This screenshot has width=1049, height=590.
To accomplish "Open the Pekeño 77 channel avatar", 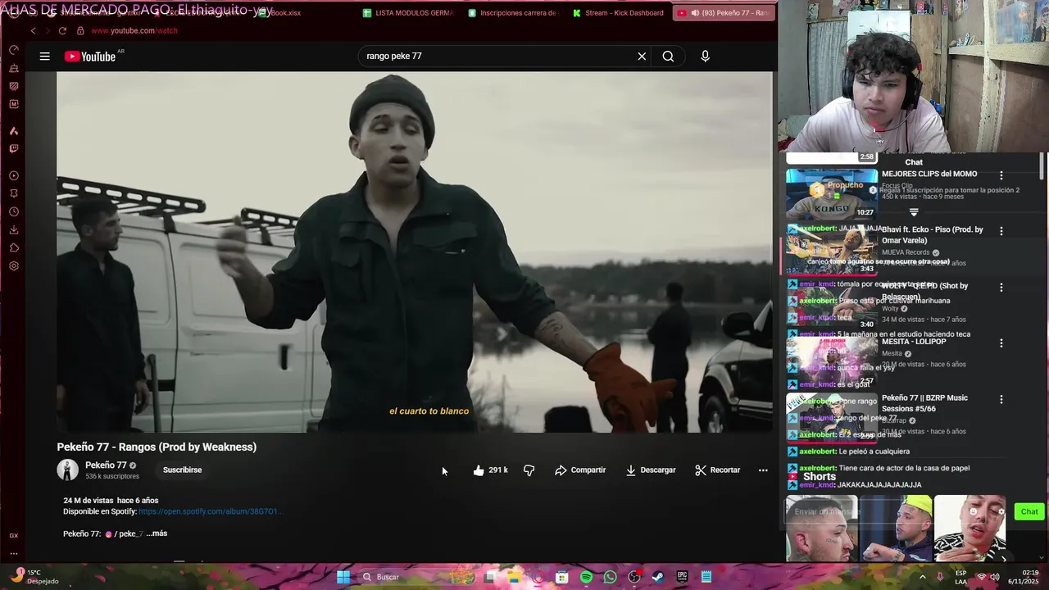I will tap(67, 470).
